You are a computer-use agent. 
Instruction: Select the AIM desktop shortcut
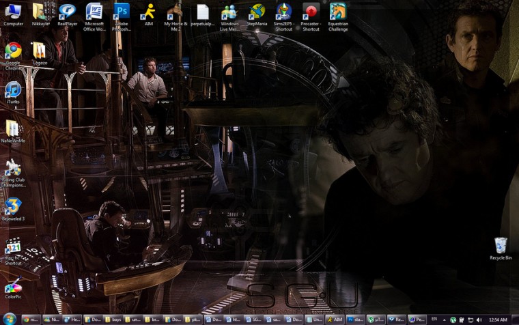pyautogui.click(x=148, y=14)
